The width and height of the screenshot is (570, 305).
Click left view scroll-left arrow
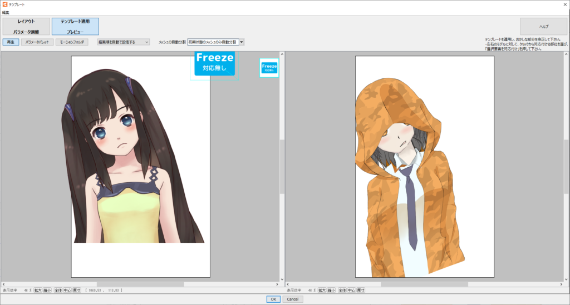point(4,284)
